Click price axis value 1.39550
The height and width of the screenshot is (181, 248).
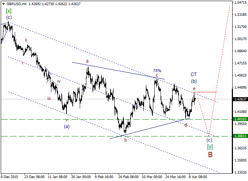coord(240,124)
